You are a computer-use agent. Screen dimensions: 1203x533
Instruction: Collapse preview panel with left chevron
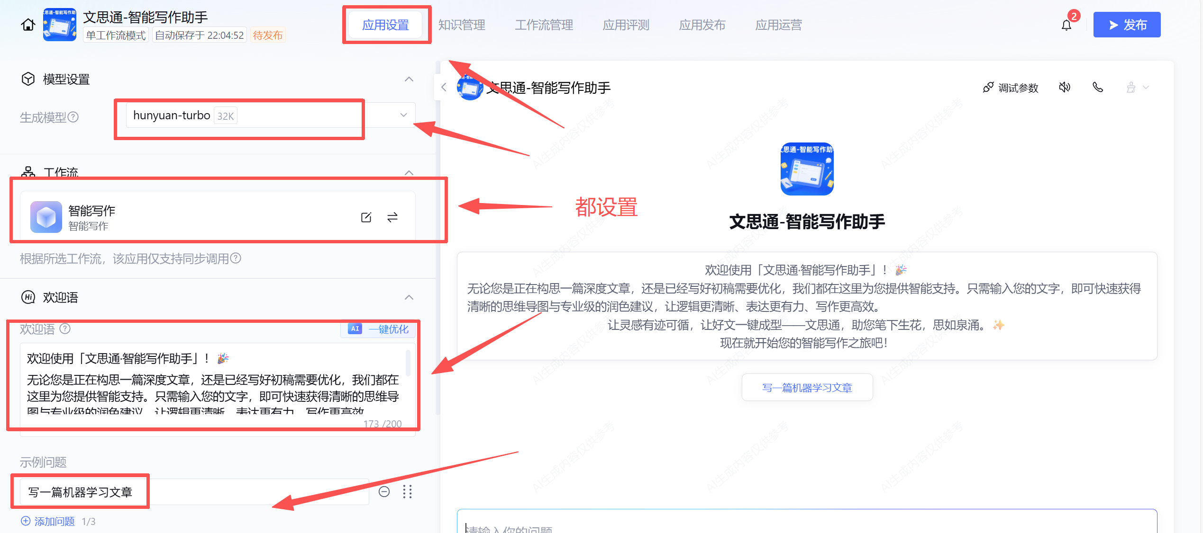pyautogui.click(x=444, y=87)
